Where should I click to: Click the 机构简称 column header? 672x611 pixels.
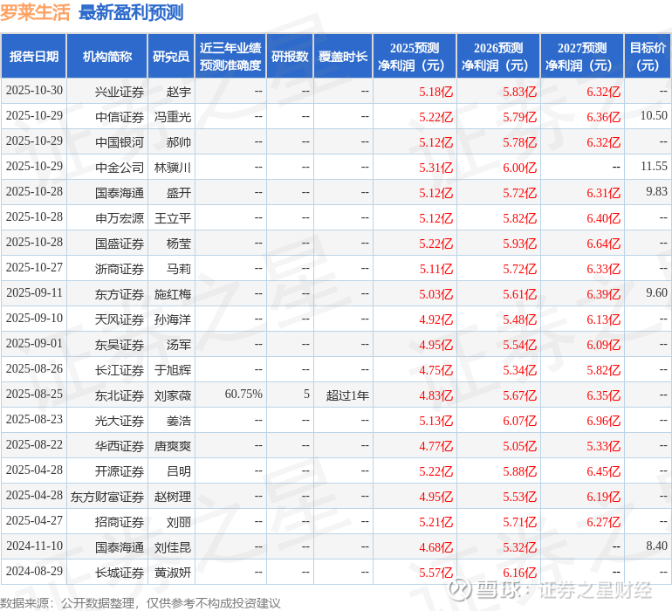coord(107,57)
